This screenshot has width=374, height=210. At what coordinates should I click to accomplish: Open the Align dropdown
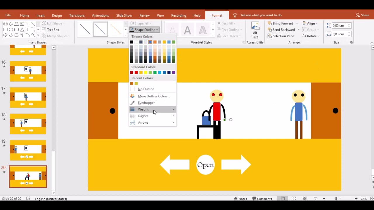310,23
